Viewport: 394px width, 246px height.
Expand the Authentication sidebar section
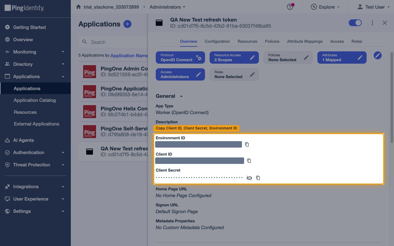click(35, 152)
